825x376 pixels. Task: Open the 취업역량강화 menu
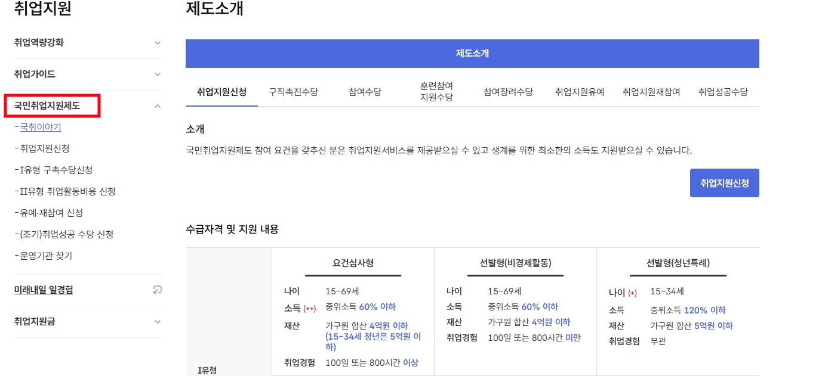pyautogui.click(x=39, y=43)
